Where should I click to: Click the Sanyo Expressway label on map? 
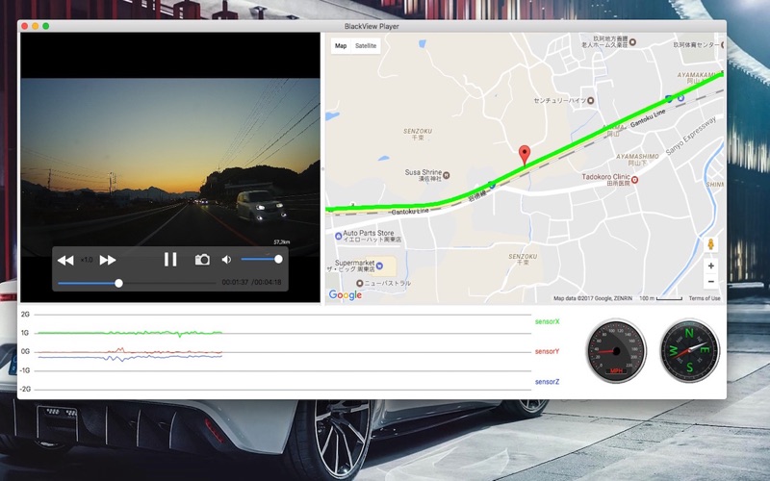pos(691,136)
